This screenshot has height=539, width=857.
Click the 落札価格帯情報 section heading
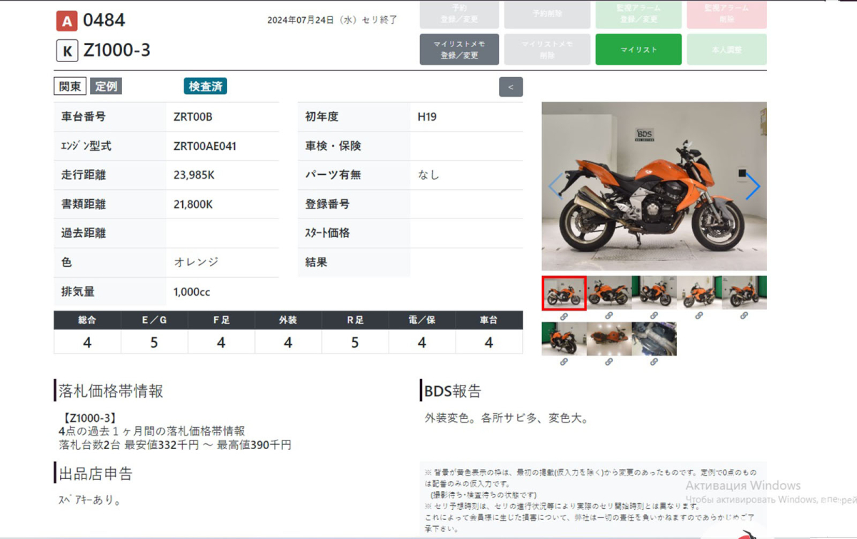(111, 391)
